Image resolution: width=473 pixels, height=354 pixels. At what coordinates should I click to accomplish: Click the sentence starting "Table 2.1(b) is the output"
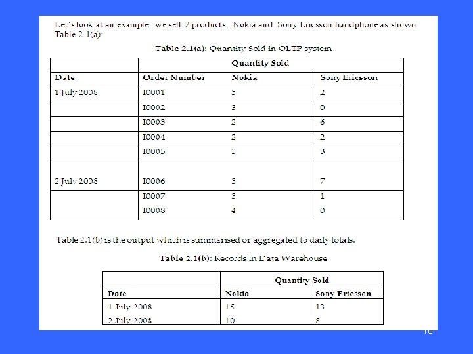click(x=206, y=240)
